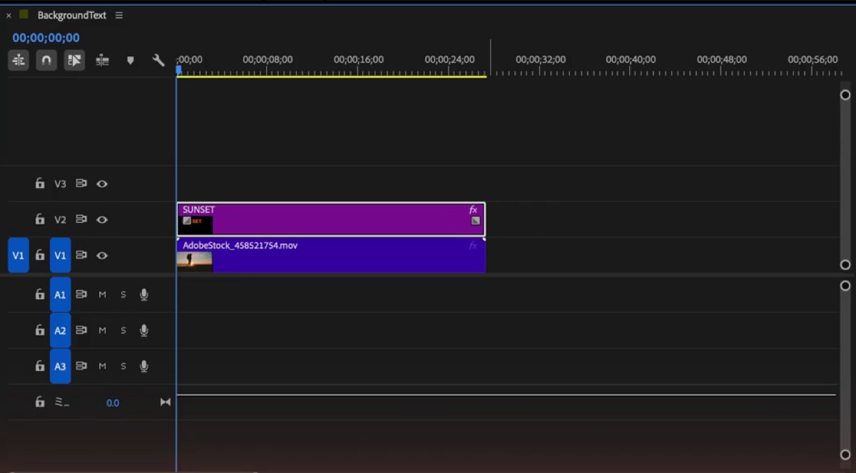
Task: Solo the A3 audio track
Action: [x=123, y=366]
